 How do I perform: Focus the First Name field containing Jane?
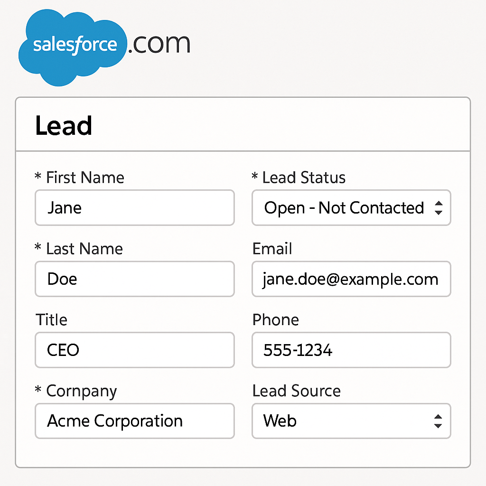[135, 208]
